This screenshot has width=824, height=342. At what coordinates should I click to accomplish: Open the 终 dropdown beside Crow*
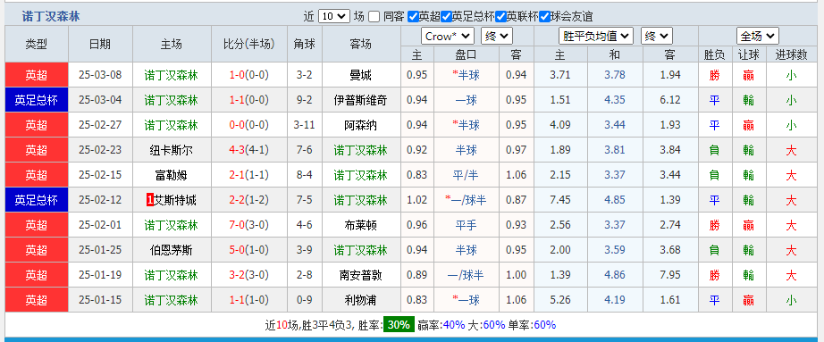[497, 37]
